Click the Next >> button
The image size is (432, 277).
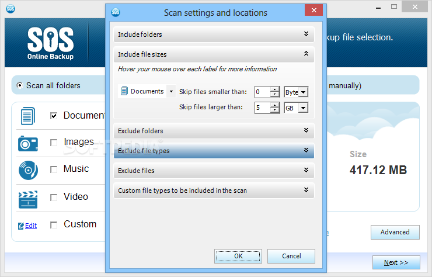(x=396, y=262)
